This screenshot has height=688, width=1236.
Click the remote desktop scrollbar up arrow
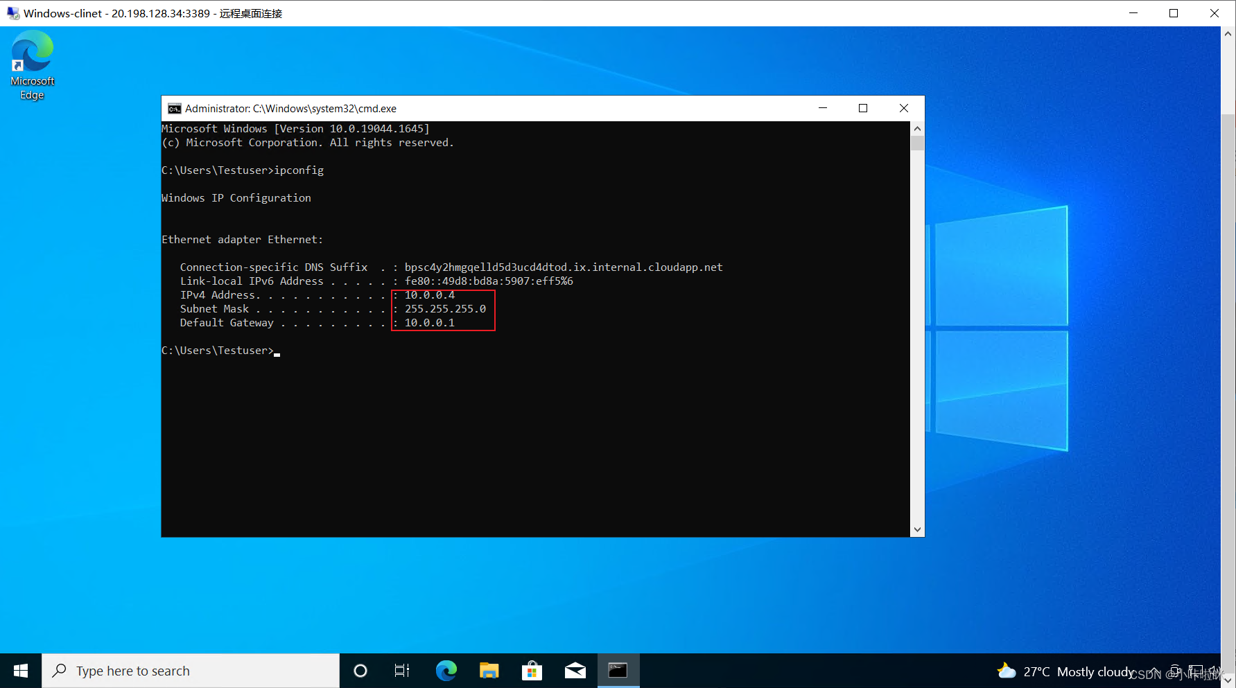[1228, 33]
